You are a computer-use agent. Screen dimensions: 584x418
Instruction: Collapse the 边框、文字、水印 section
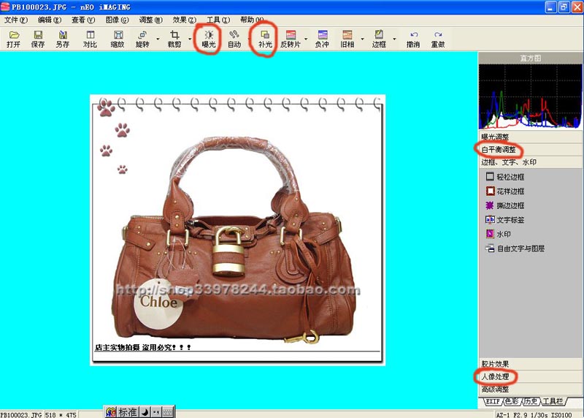pos(531,162)
